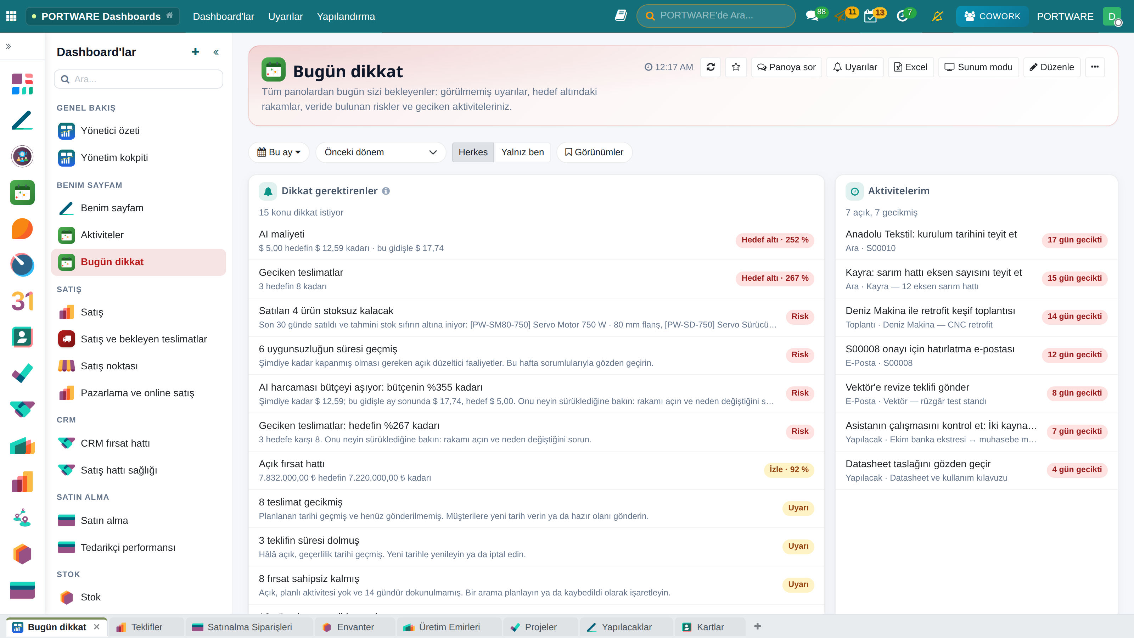Image resolution: width=1134 pixels, height=638 pixels.
Task: Open the apps grid menu
Action: coord(11,16)
